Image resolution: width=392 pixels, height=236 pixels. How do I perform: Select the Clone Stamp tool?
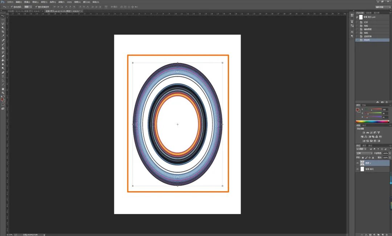(x=3, y=48)
